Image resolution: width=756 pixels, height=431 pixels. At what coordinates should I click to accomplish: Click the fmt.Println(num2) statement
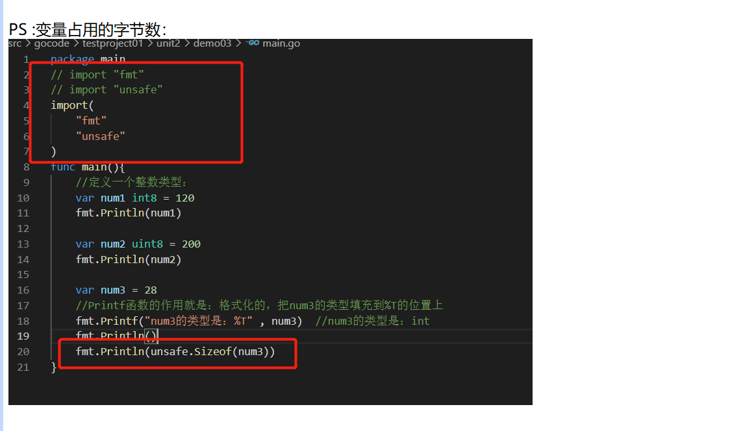pos(128,259)
